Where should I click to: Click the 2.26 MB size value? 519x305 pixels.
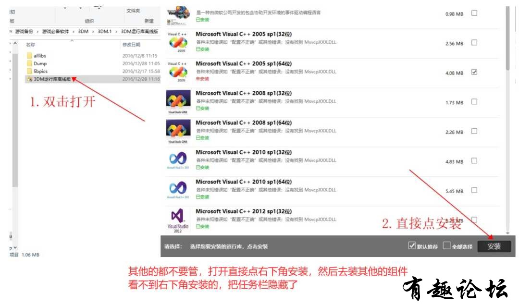tap(454, 132)
